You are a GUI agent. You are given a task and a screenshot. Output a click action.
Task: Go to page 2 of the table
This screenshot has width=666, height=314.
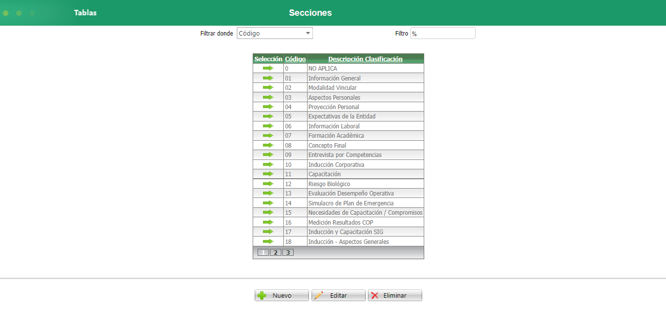tap(275, 252)
